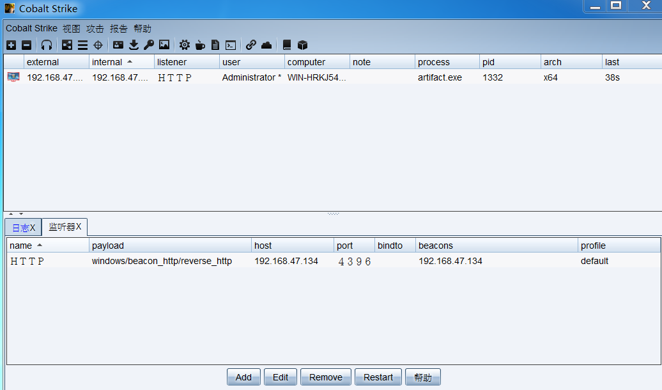
Task: Click the cloud manage web server icon
Action: (x=266, y=45)
